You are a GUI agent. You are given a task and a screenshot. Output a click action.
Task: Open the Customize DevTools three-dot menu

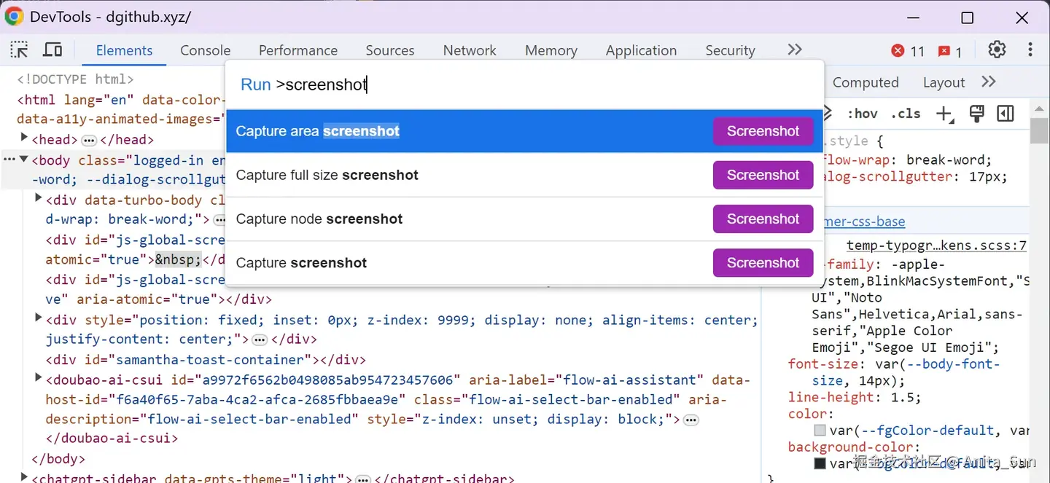[x=1030, y=49]
